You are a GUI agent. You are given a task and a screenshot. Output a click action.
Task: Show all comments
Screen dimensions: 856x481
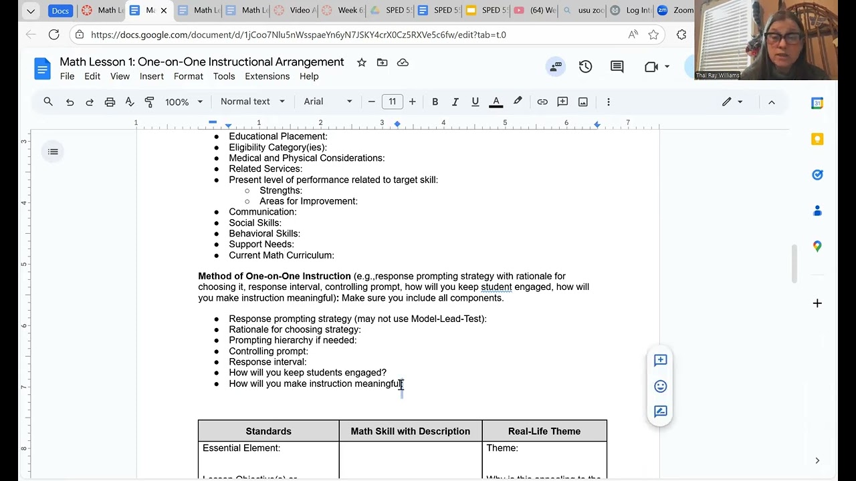(617, 66)
